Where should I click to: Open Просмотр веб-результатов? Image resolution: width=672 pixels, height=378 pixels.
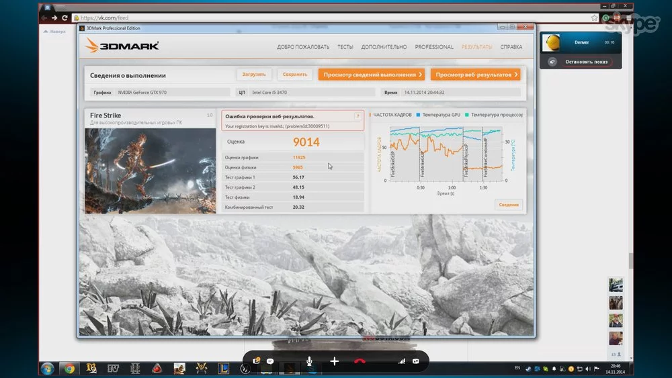[x=475, y=75]
